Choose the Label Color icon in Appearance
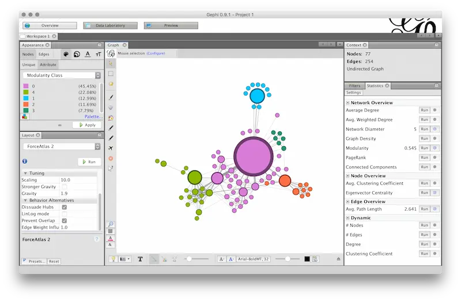 coord(88,54)
